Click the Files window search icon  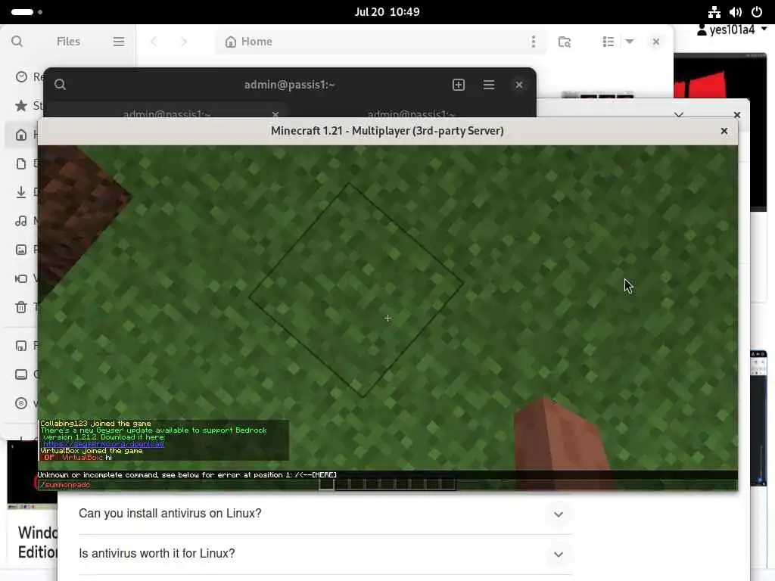(17, 42)
